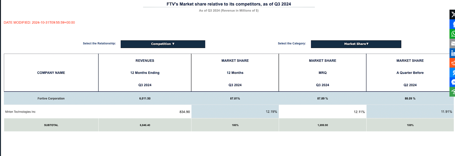Click the REVENUES 12 Months Ending header
455x156 pixels.
click(x=145, y=73)
